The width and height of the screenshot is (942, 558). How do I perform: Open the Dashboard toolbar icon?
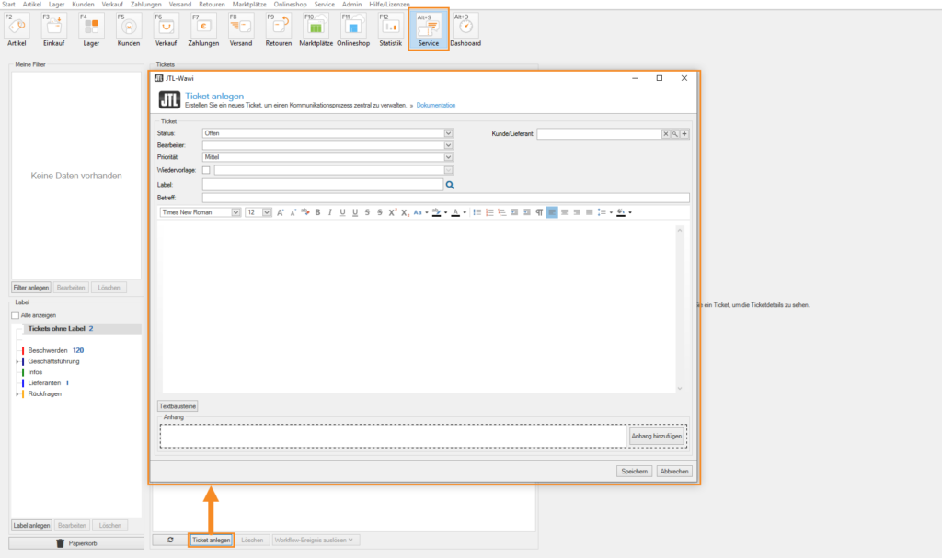pyautogui.click(x=465, y=28)
